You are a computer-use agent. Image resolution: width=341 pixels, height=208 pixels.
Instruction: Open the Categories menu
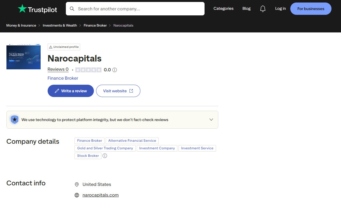223,8
